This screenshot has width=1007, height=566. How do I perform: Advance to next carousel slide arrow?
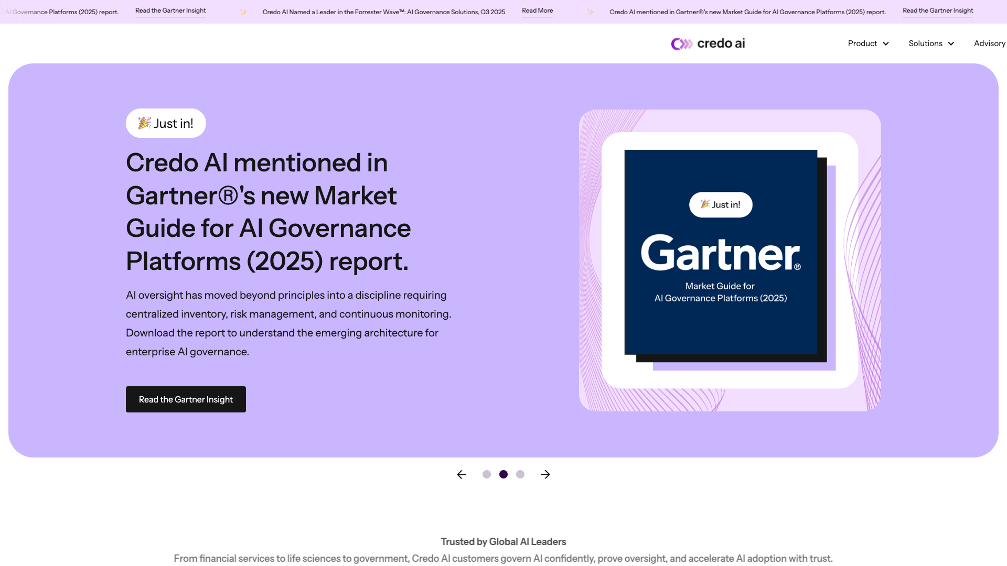coord(545,474)
